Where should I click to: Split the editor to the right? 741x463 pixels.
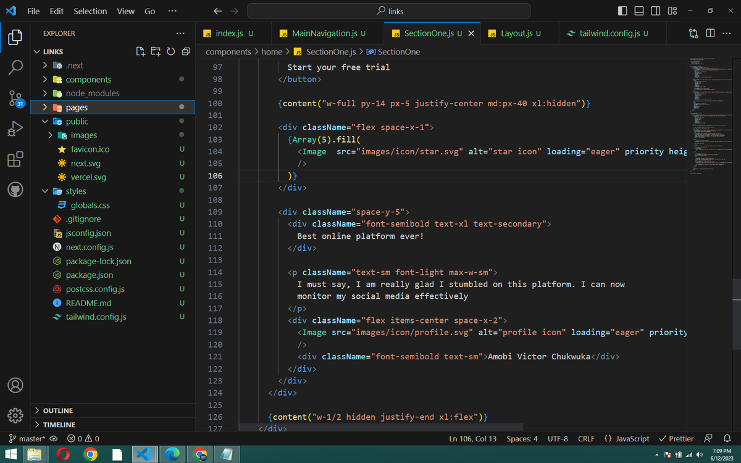click(710, 33)
